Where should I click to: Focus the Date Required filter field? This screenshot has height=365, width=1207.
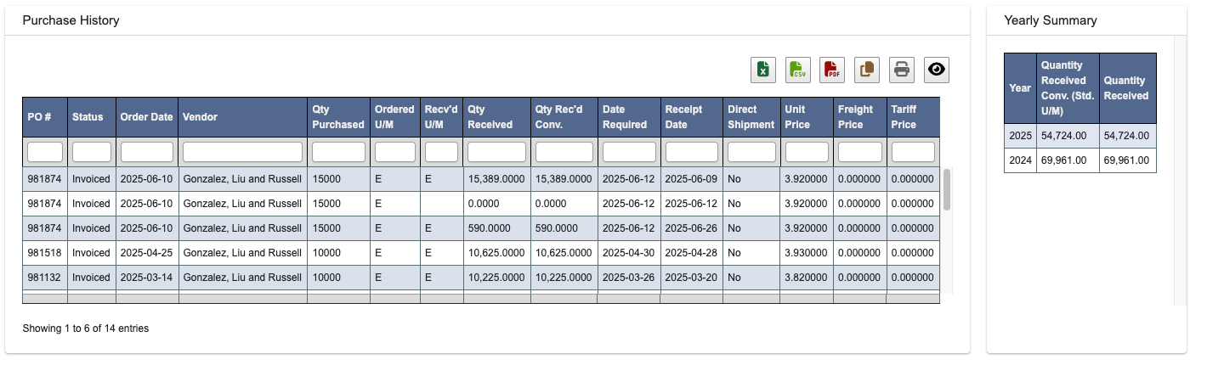(x=629, y=152)
